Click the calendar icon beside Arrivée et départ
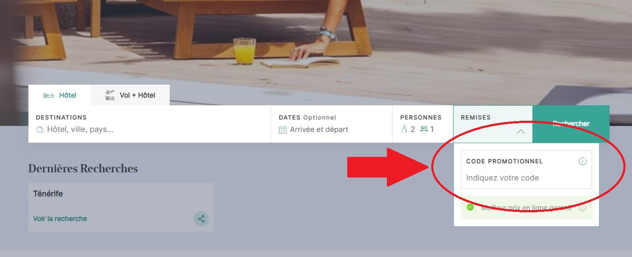632x257 pixels. (283, 130)
